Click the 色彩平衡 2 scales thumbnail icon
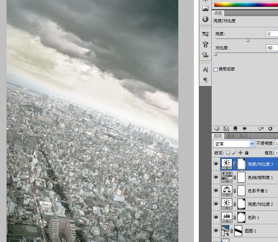This screenshot has height=242, width=278. point(227,191)
